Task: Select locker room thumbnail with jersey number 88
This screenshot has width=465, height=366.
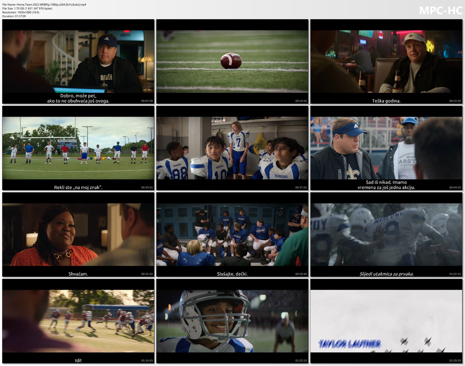Action: (x=232, y=148)
